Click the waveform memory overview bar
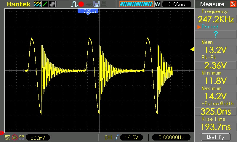 (x=136, y=4)
